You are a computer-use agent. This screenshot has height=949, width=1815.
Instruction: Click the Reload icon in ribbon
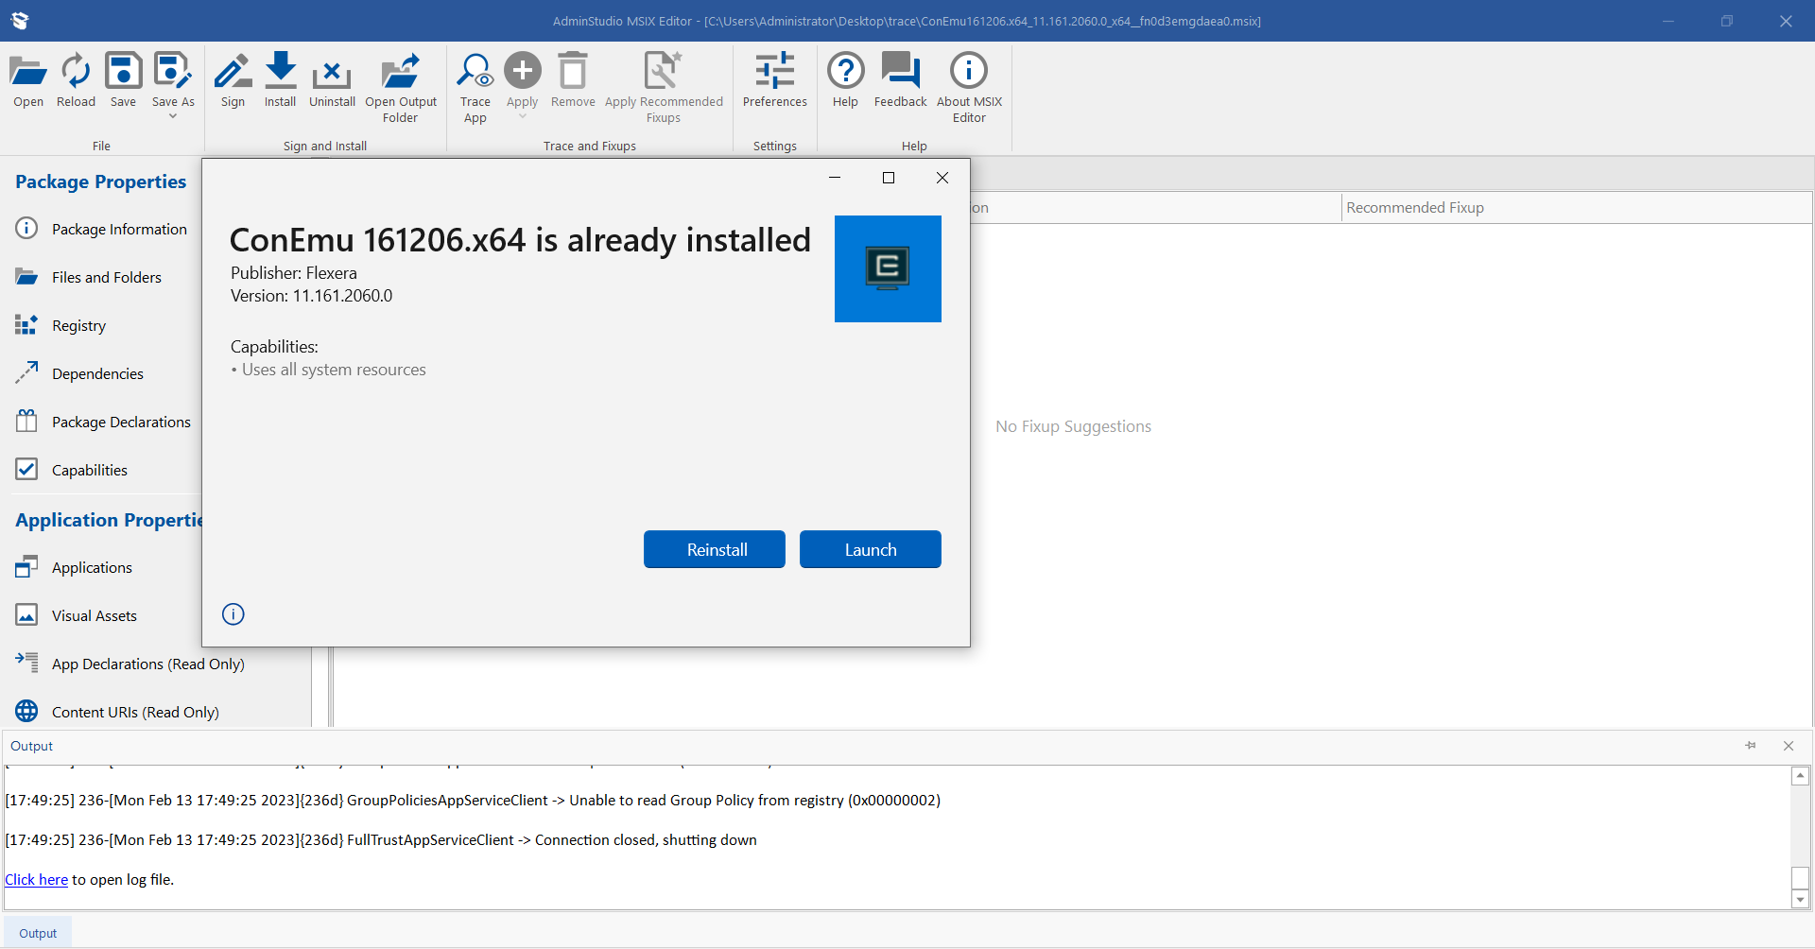click(x=76, y=73)
